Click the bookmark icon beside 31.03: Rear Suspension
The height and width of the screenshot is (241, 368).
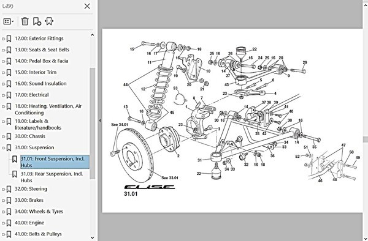(15, 174)
